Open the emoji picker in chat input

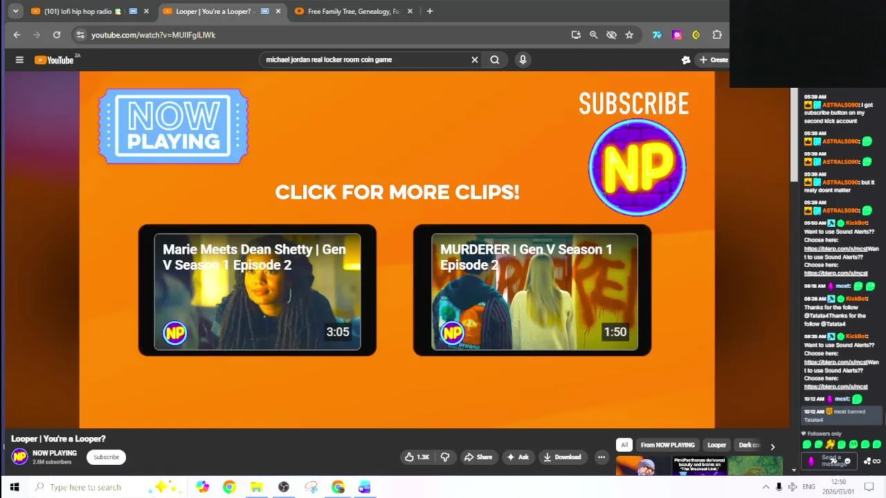click(847, 461)
